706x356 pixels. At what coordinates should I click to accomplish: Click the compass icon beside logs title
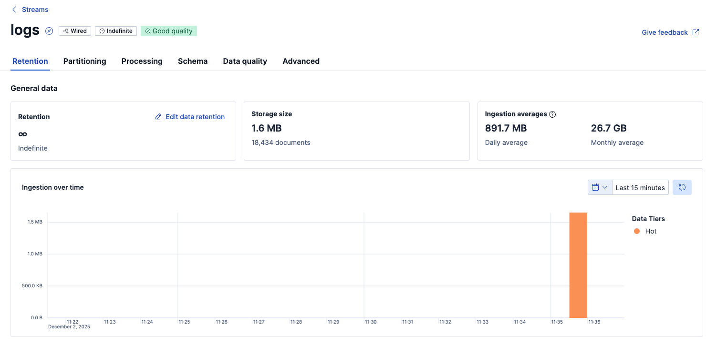click(x=49, y=31)
